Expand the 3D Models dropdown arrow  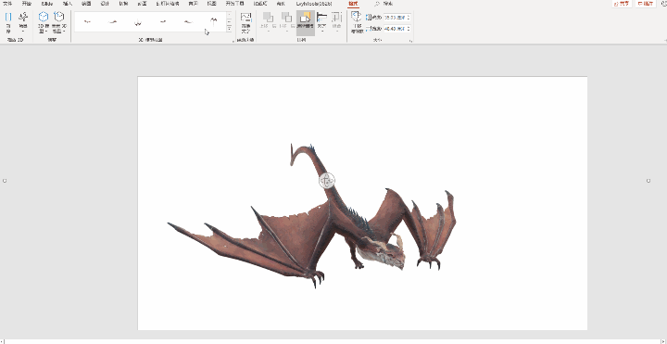pos(46,32)
